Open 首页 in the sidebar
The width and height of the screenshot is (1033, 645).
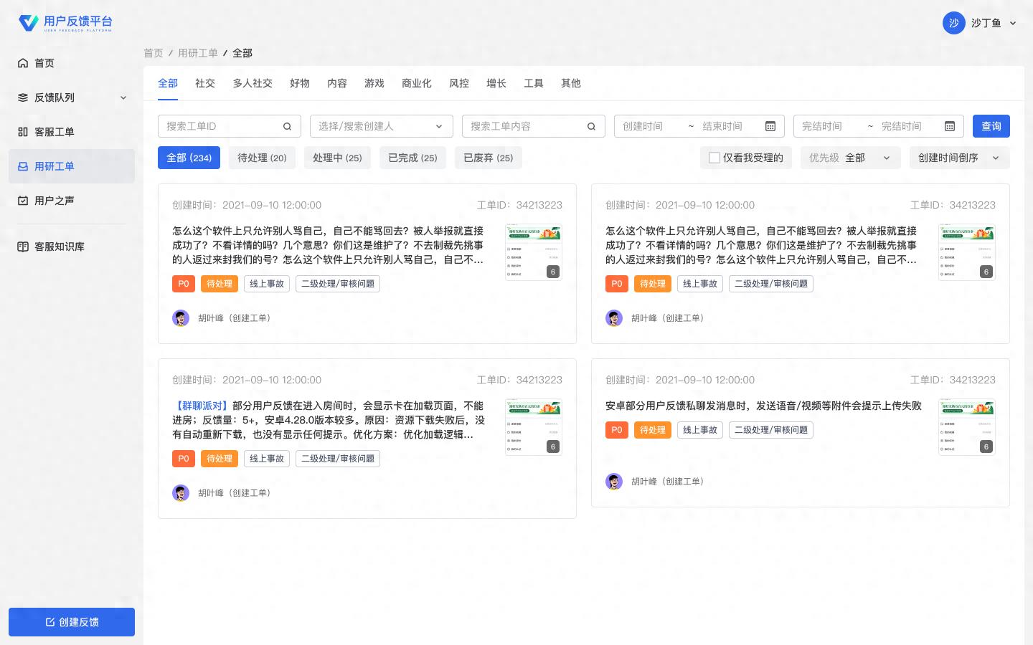coord(72,63)
